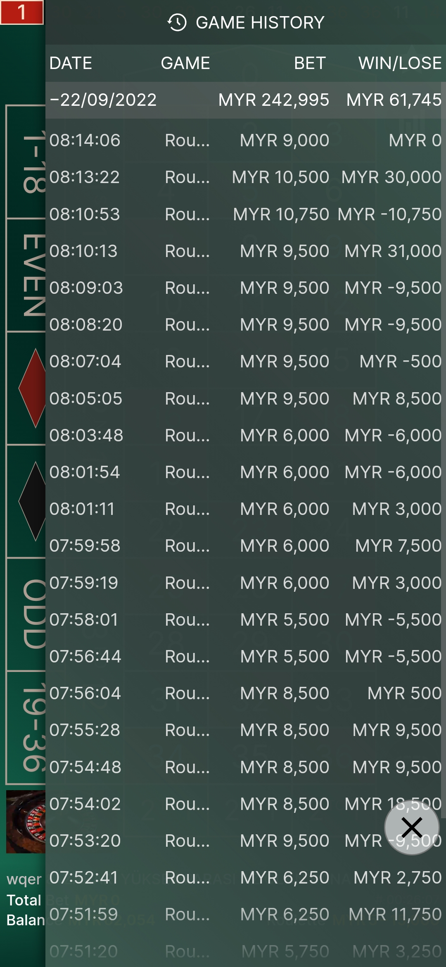Select the black diamond bet area
The width and height of the screenshot is (446, 967).
(x=32, y=501)
